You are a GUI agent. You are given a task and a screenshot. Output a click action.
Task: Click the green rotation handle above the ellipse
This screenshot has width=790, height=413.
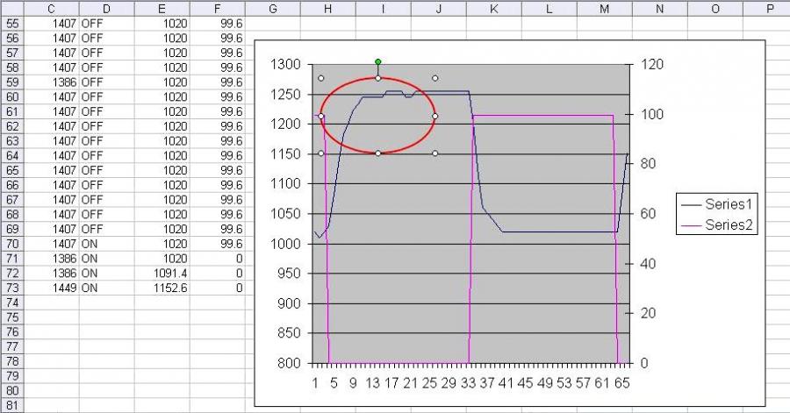click(x=378, y=62)
